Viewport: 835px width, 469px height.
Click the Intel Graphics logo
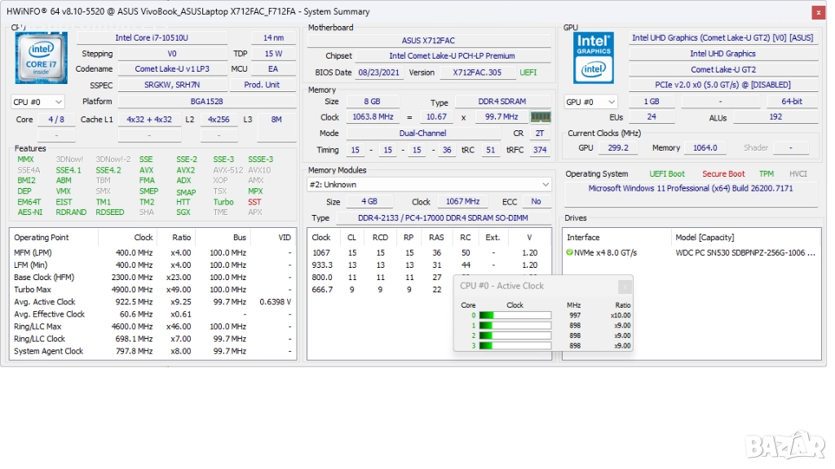point(593,58)
